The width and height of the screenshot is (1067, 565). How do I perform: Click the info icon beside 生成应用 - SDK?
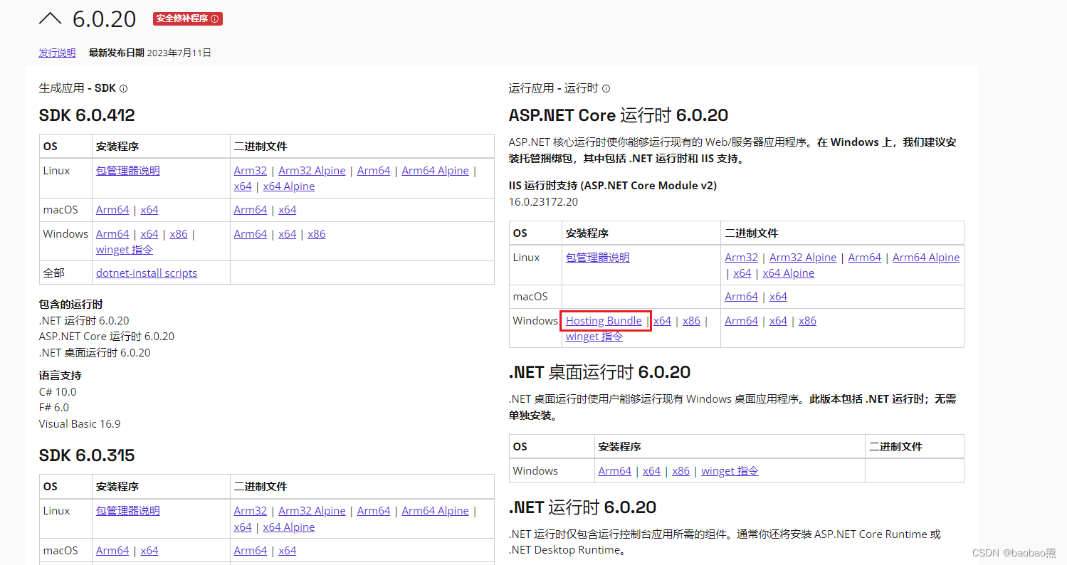pos(123,89)
